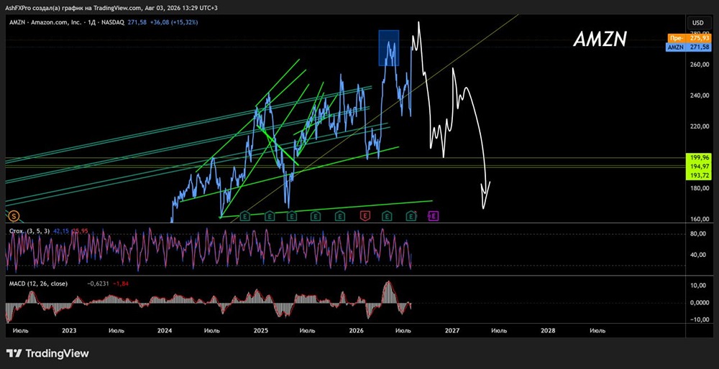The width and height of the screenshot is (719, 369).
Task: Click the AMZN last price label 271,58
Action: click(688, 47)
